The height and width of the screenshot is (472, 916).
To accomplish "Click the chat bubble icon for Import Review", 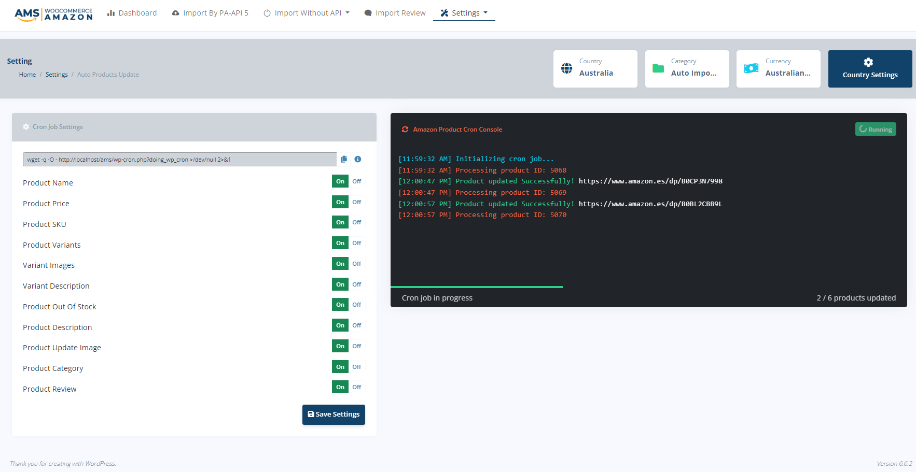I will click(x=368, y=13).
